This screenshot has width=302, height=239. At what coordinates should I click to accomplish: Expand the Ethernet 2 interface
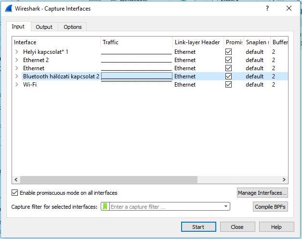[17, 60]
